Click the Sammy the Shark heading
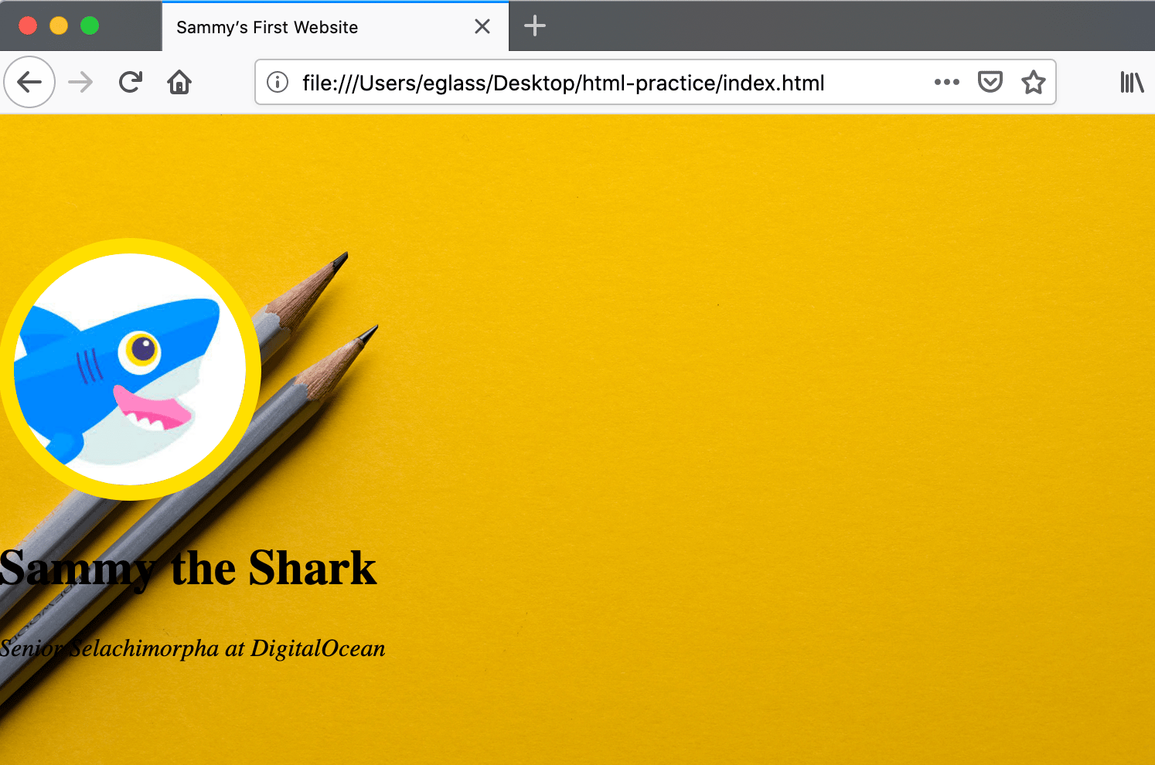Viewport: 1155px width, 765px height. [188, 569]
